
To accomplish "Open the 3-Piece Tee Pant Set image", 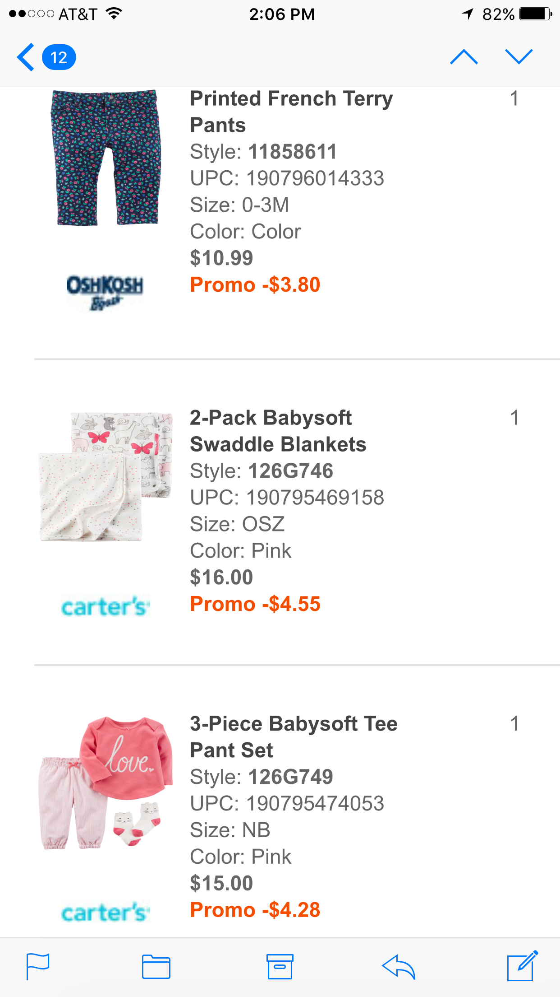I will 106,782.
